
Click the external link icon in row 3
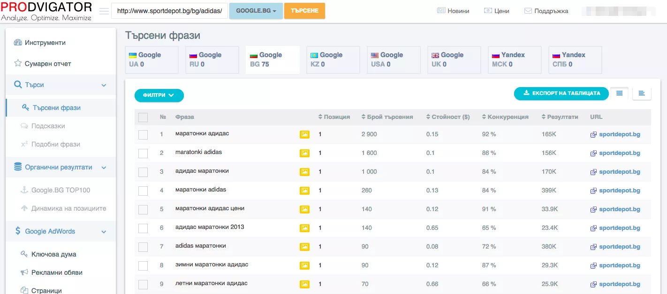(593, 172)
